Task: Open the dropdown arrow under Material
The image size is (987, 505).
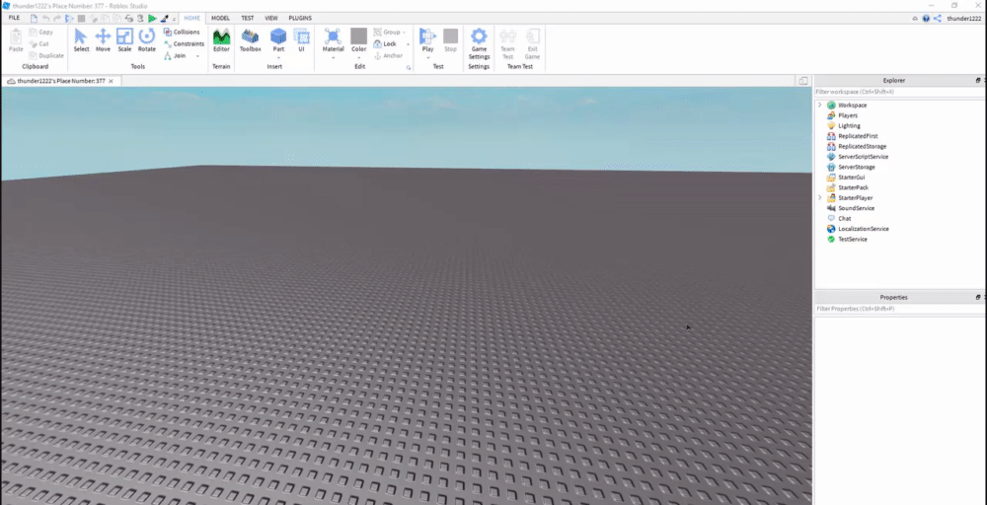Action: pos(333,58)
